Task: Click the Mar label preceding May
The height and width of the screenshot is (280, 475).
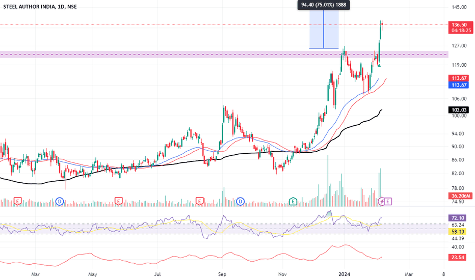Action: 36,274
